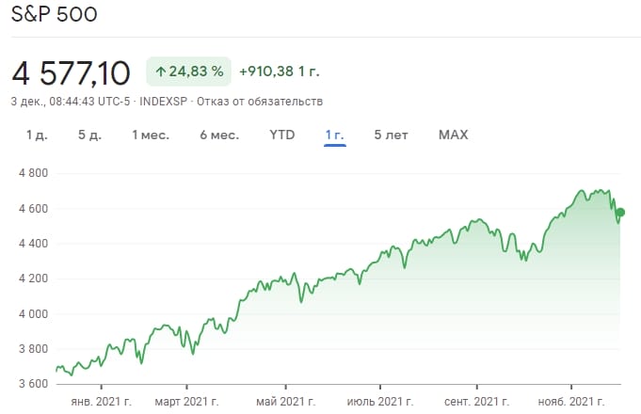Click the S&P 500 title
Viewport: 641px width, 414px height.
(x=54, y=15)
